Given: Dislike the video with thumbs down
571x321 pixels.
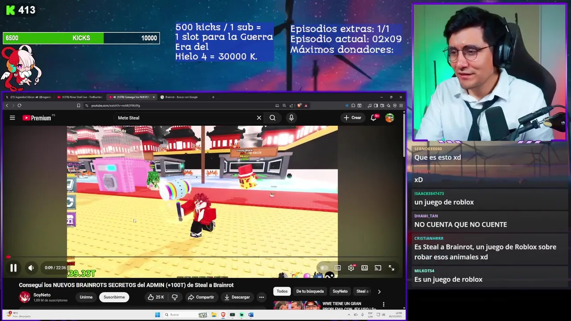Looking at the screenshot, I should pos(175,297).
